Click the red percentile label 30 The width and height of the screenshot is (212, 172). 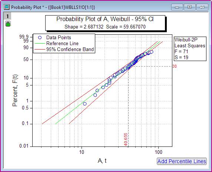pyautogui.click(x=175, y=66)
